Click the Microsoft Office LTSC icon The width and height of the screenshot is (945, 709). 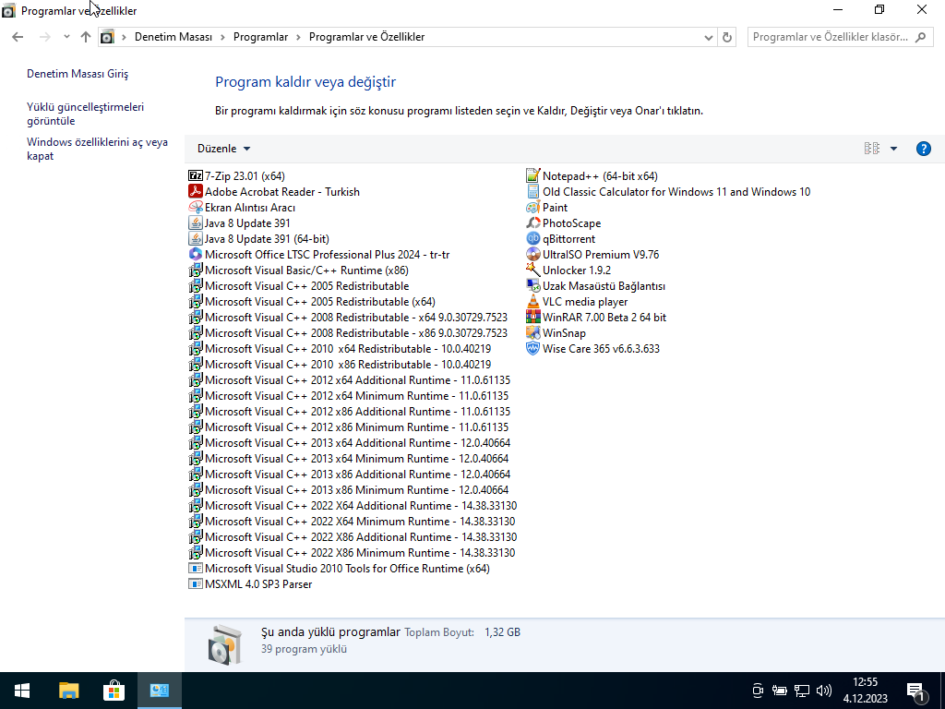(x=196, y=255)
